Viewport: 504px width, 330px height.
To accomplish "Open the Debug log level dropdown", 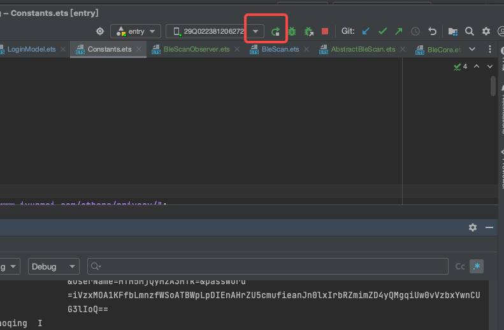I will tap(54, 266).
